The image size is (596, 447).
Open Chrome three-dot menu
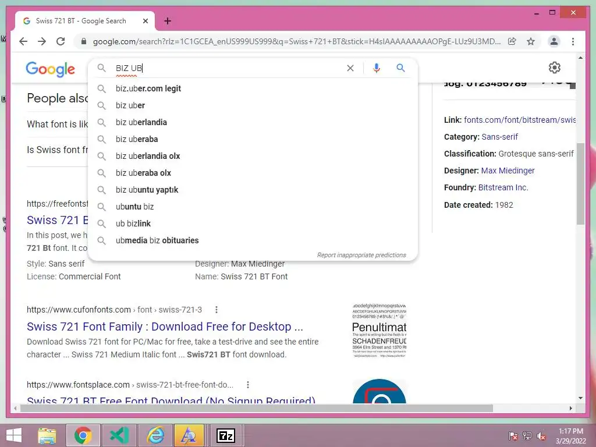pyautogui.click(x=573, y=41)
